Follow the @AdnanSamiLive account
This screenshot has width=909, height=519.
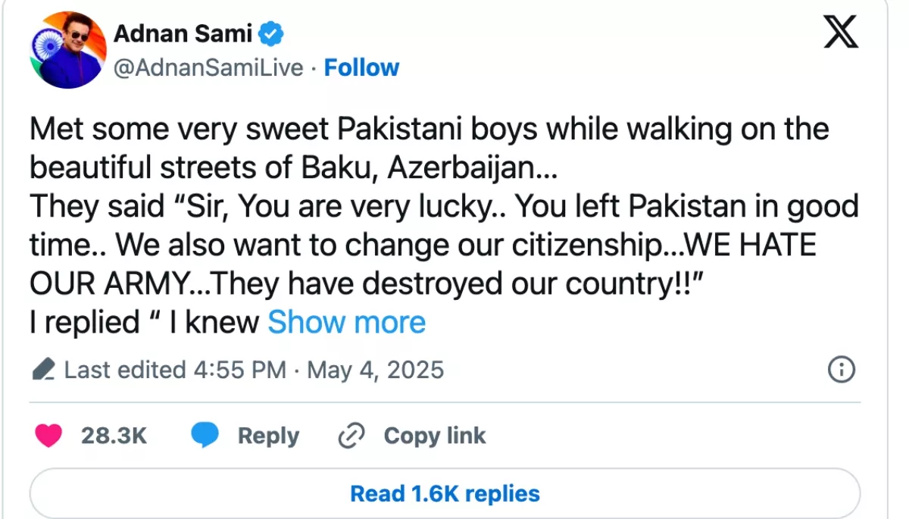(361, 67)
